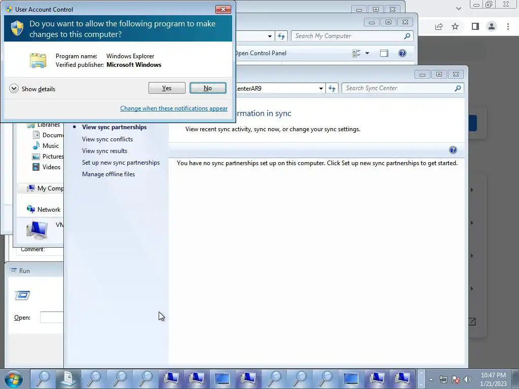Click the Run dialog icon
This screenshot has width=519, height=389.
coord(22,295)
